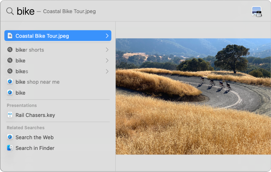Viewport: 271px width, 172px height.
Task: Select the bikes search suggestion
Action: [22, 71]
